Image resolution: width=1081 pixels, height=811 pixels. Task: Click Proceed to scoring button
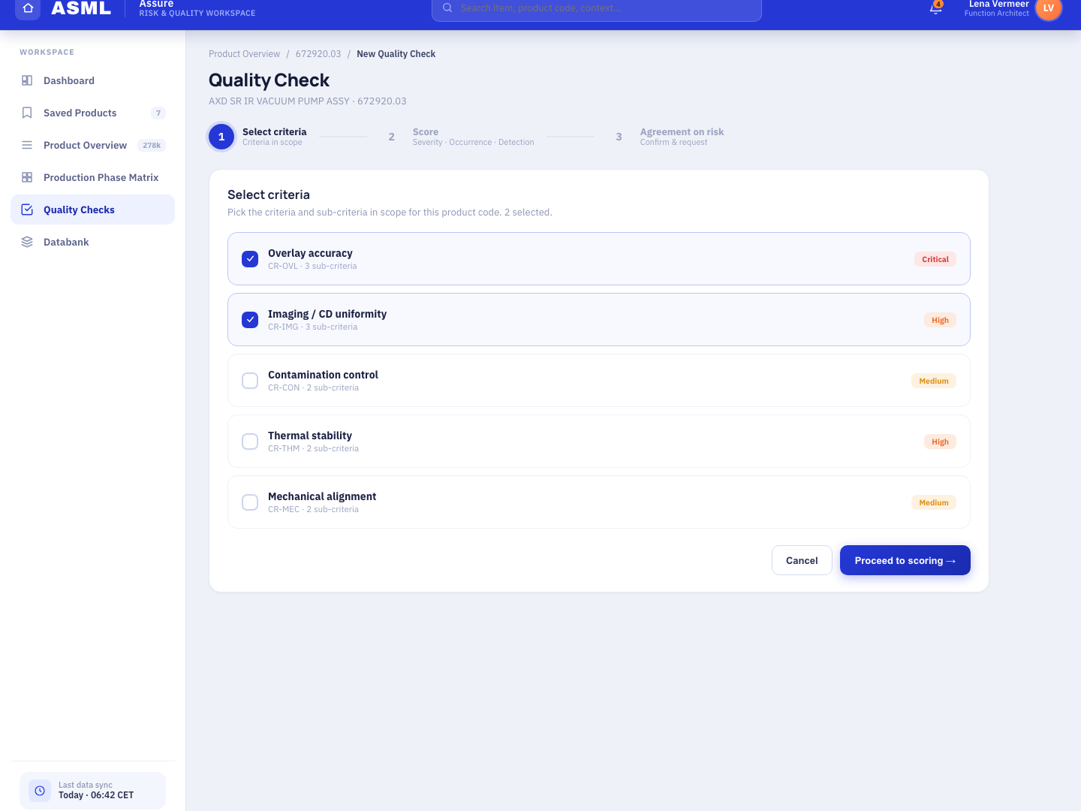coord(905,560)
